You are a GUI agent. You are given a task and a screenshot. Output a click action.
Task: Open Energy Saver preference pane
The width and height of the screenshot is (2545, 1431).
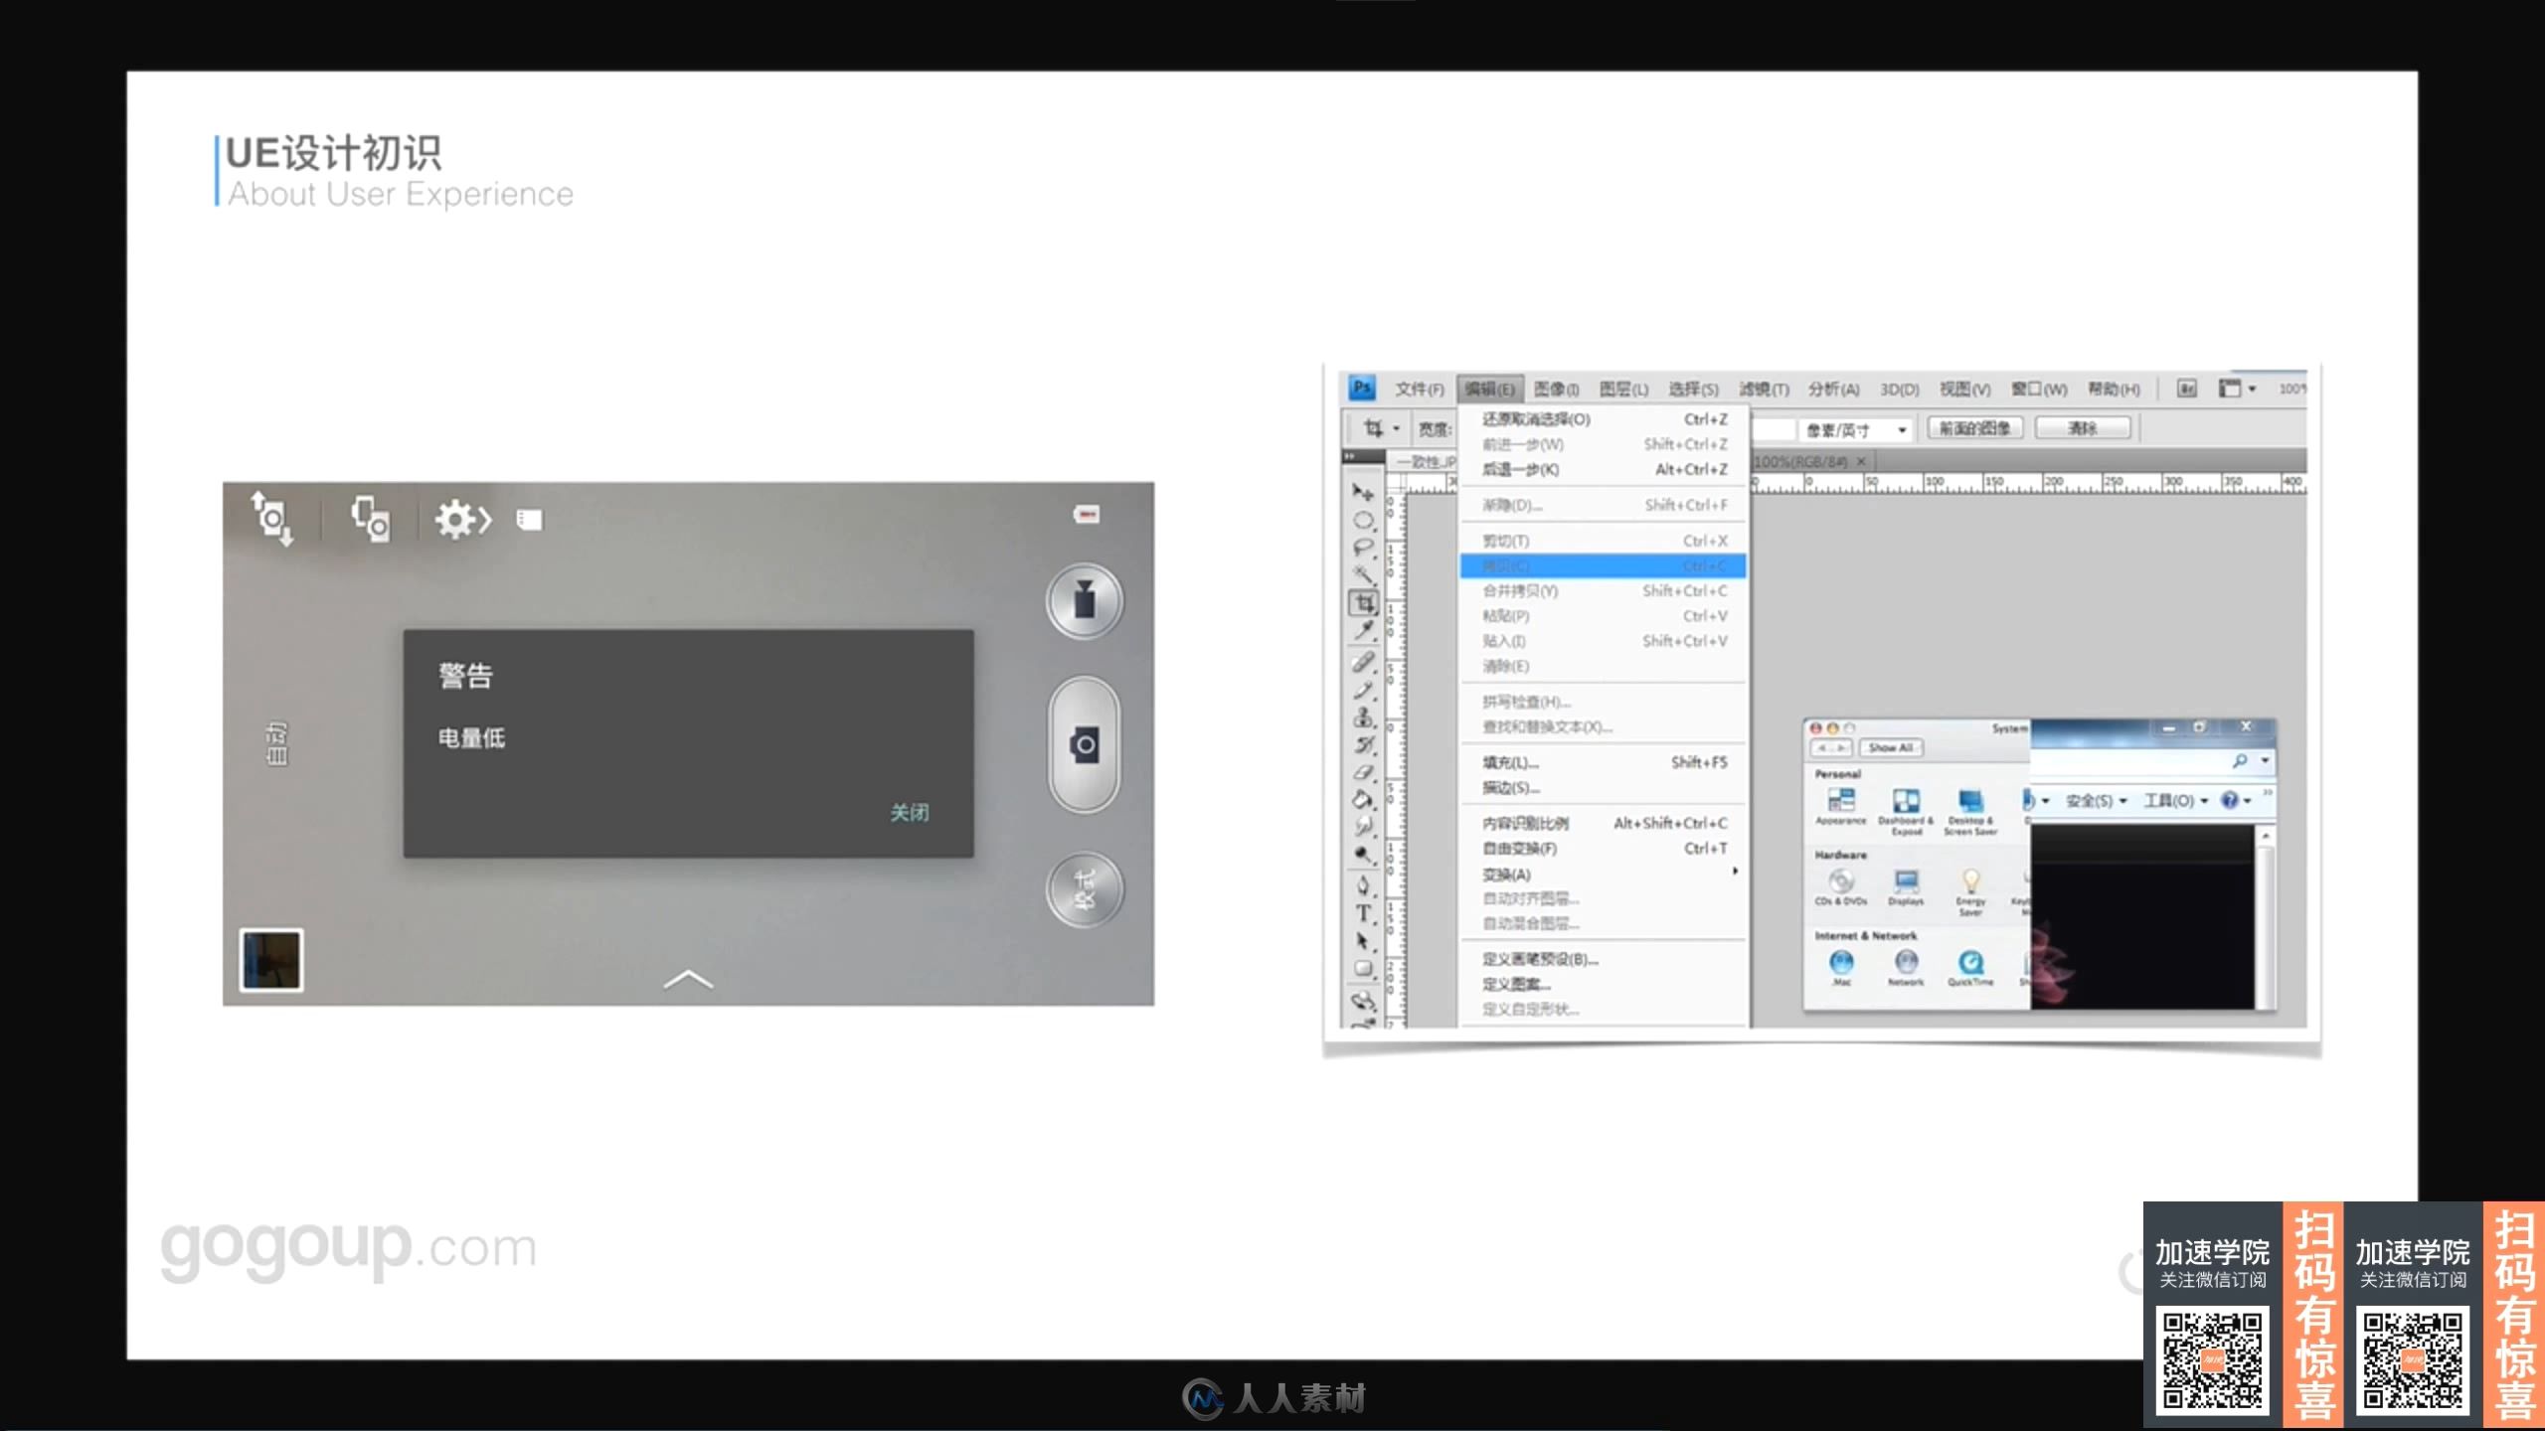[1970, 891]
